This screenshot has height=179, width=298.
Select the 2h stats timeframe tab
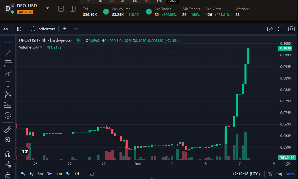click(112, 1)
